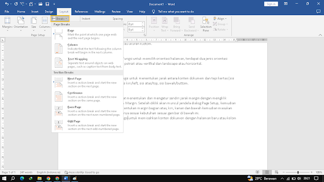Switch to the Review tab
Viewport: 324px width, 182px height.
coord(116,12)
